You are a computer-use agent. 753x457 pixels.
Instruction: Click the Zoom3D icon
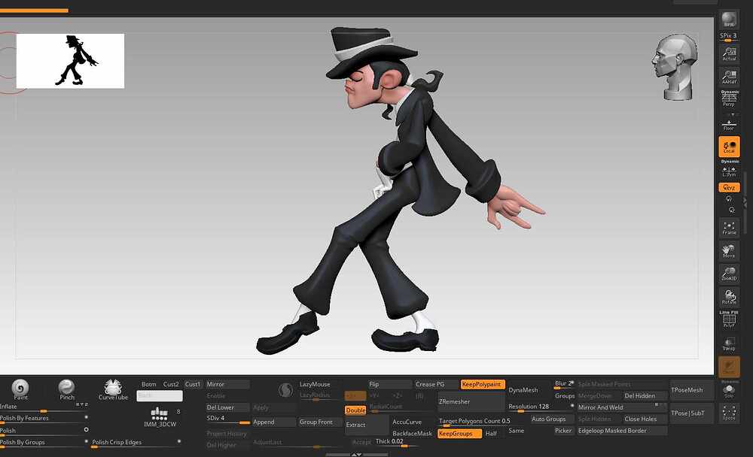[729, 274]
